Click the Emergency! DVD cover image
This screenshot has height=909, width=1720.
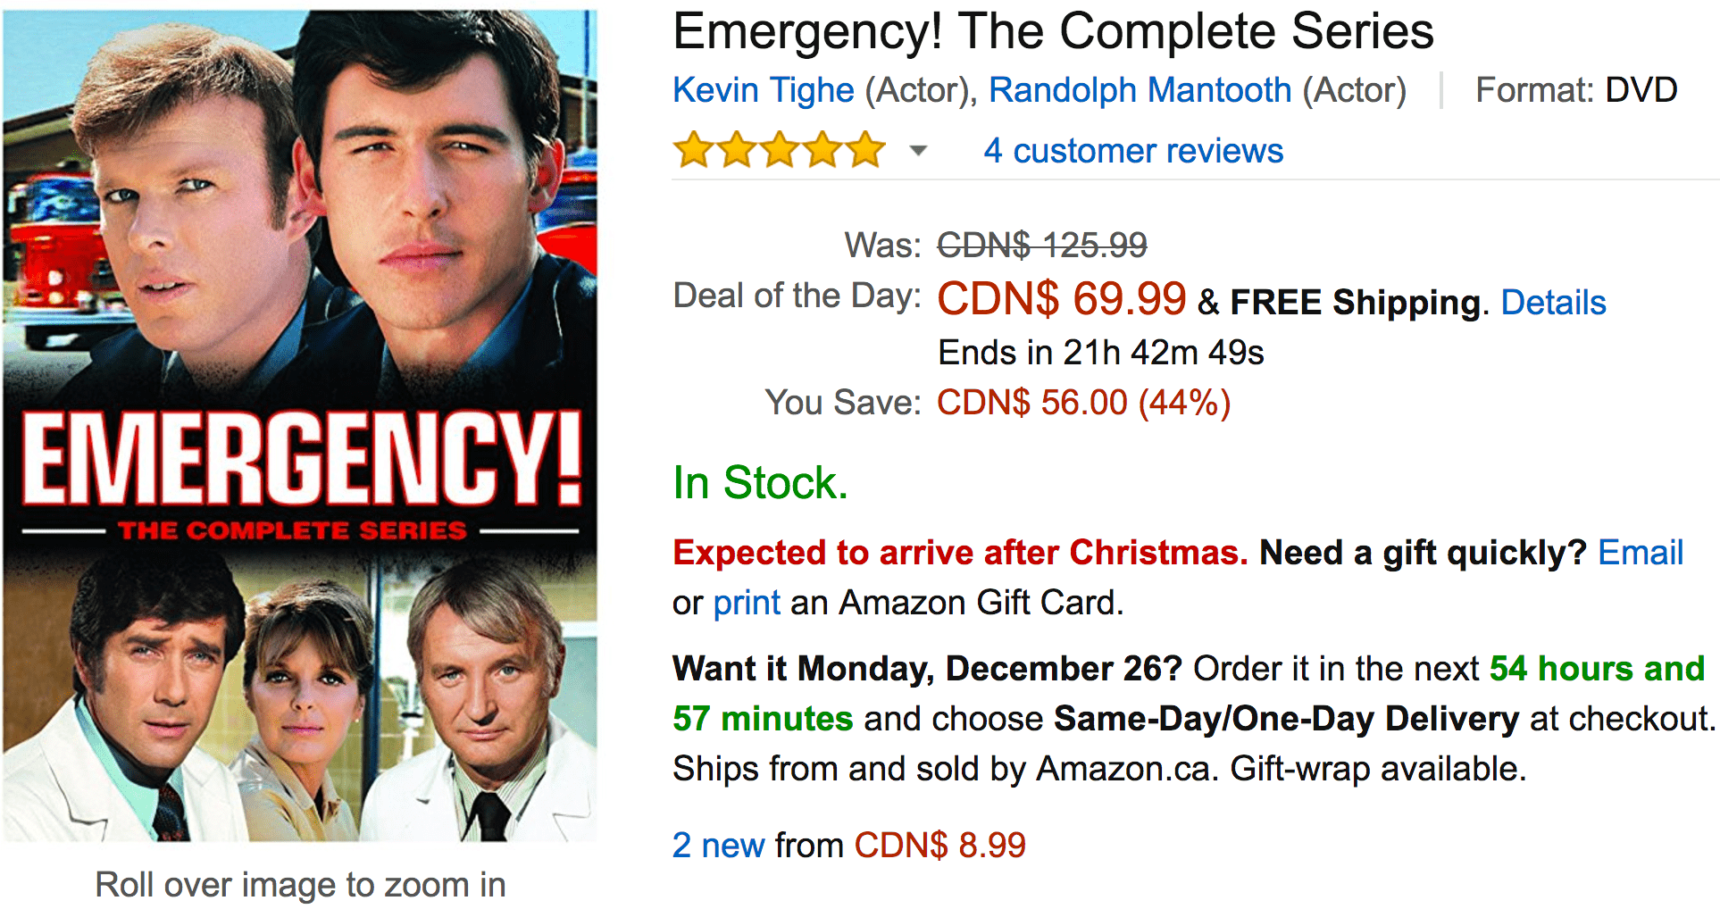[300, 426]
